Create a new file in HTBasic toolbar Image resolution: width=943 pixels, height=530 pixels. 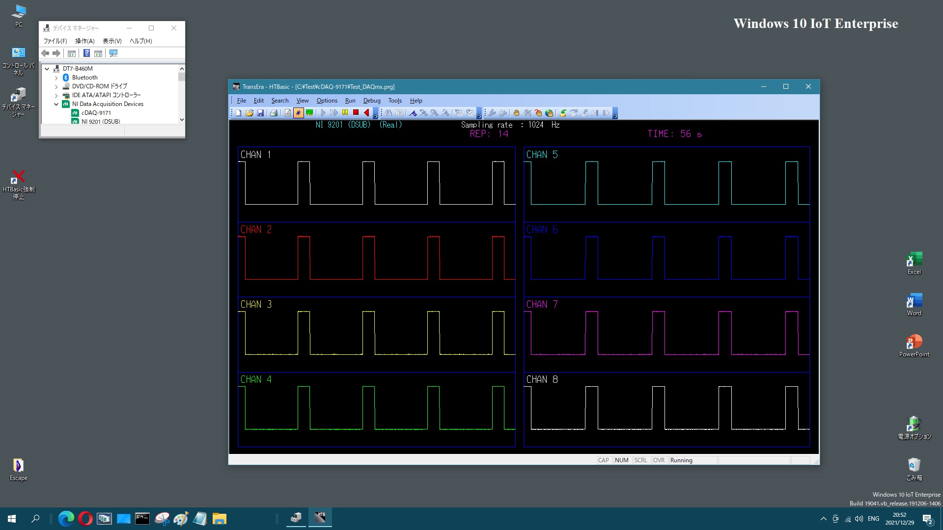point(238,113)
